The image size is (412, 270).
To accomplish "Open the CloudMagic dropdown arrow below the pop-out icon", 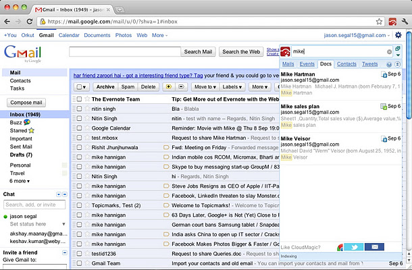I will point(398,55).
